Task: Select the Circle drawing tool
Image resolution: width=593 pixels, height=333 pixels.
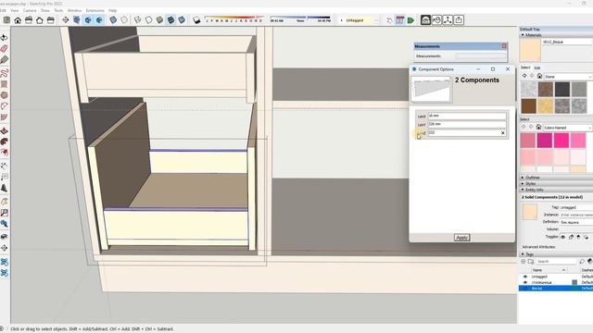Action: click(x=4, y=95)
